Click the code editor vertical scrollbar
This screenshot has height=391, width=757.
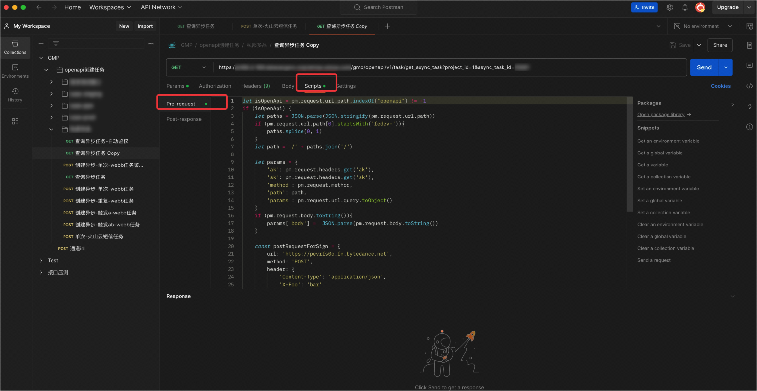point(630,154)
